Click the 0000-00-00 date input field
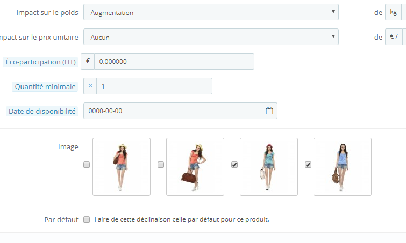This screenshot has height=243, width=406. tap(172, 111)
